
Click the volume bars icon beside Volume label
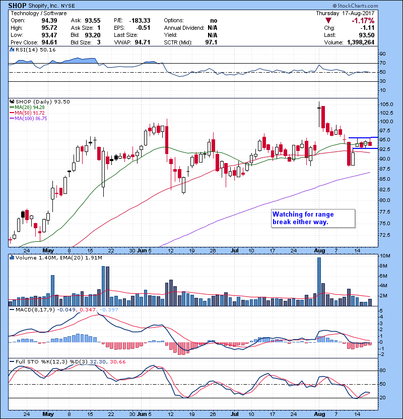(12, 257)
